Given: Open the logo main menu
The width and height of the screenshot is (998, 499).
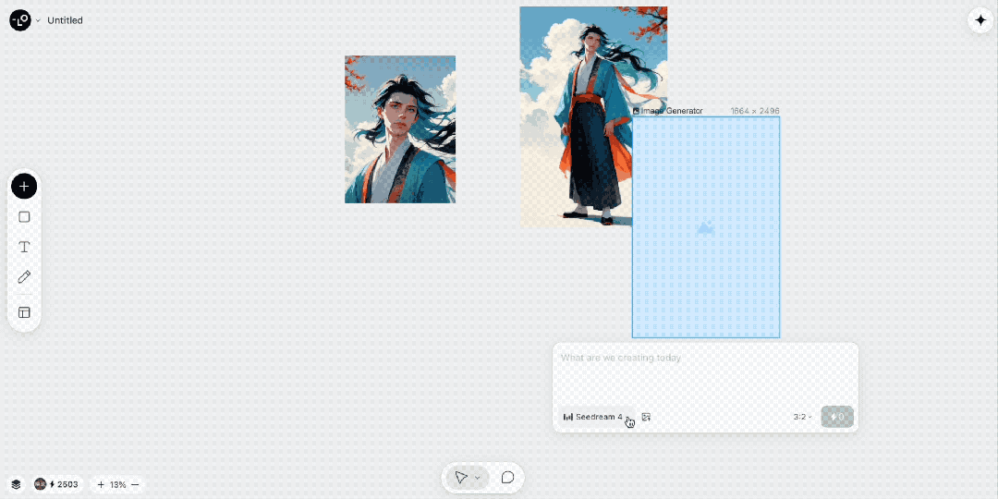Looking at the screenshot, I should pos(20,20).
